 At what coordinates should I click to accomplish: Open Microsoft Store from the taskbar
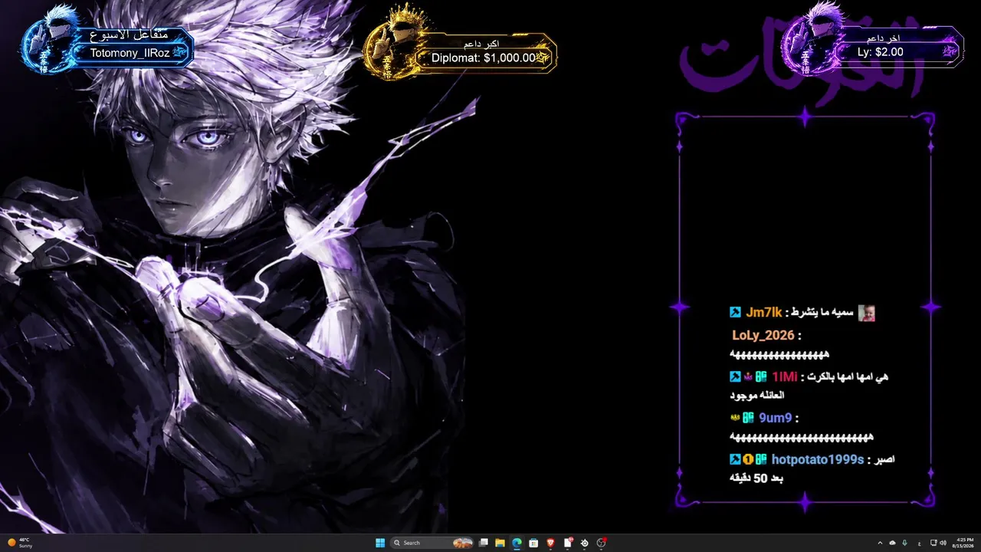coord(533,543)
